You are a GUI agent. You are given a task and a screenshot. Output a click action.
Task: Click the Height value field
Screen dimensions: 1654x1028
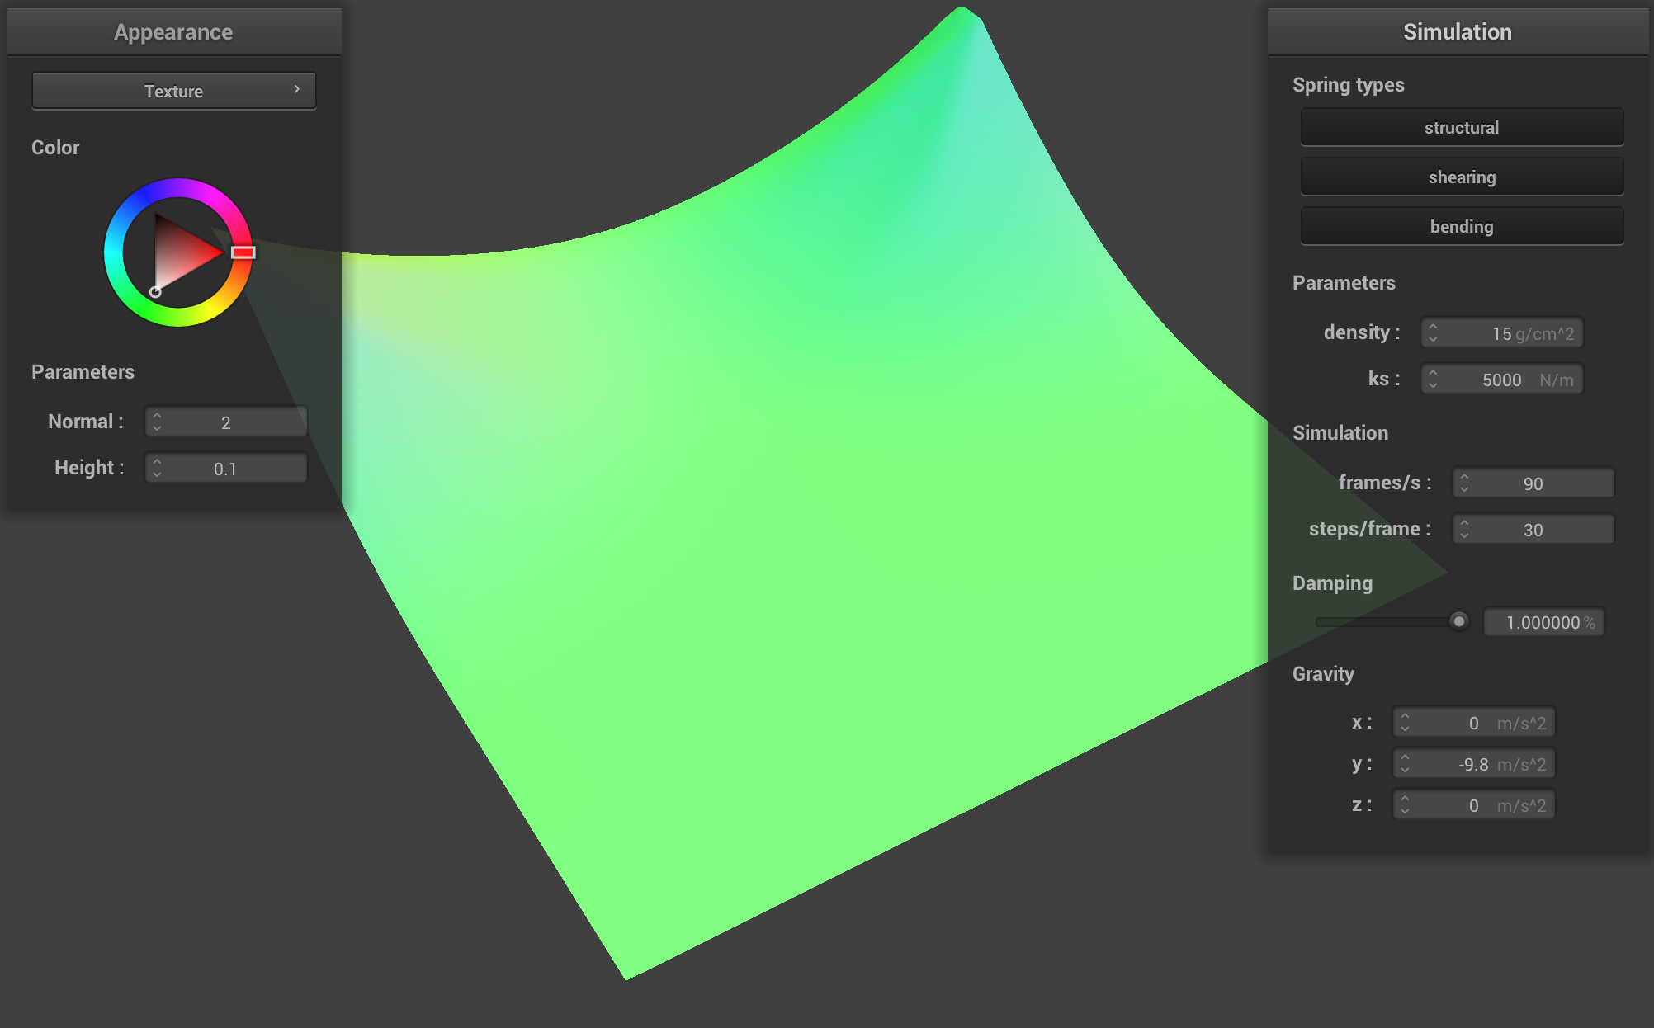pos(226,468)
